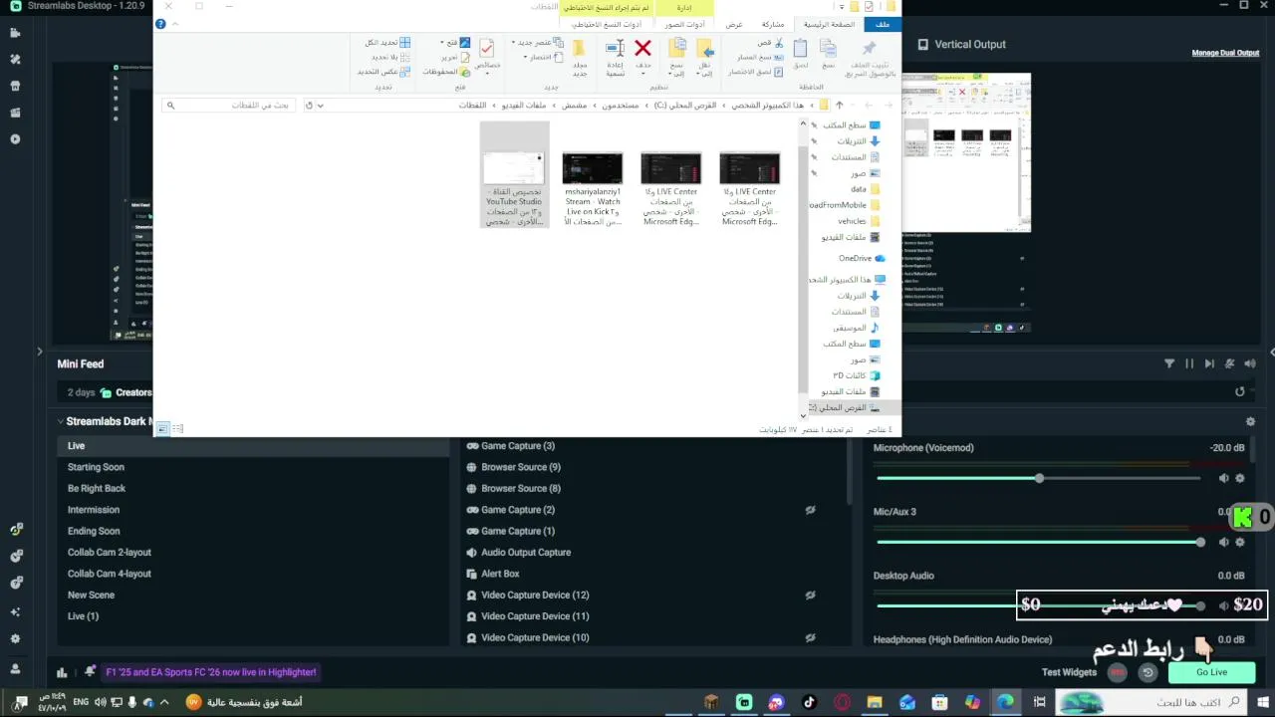Open the address bar history dropdown arrow

click(x=320, y=105)
